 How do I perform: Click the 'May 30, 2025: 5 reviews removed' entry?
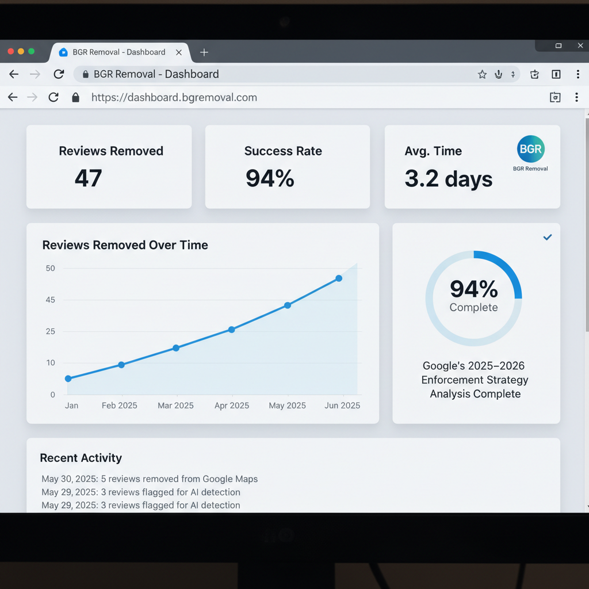click(x=150, y=479)
